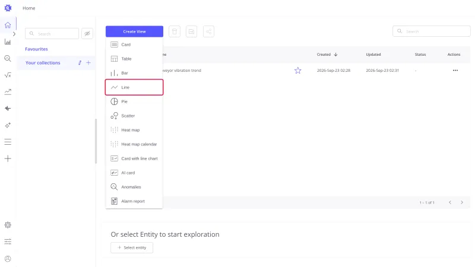The image size is (475, 267).
Task: Click the collections search field
Action: pos(52,34)
